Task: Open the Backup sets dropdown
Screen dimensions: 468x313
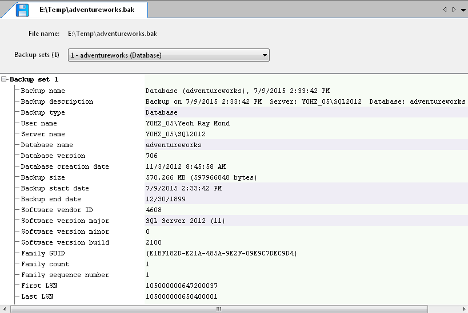Action: pyautogui.click(x=169, y=55)
